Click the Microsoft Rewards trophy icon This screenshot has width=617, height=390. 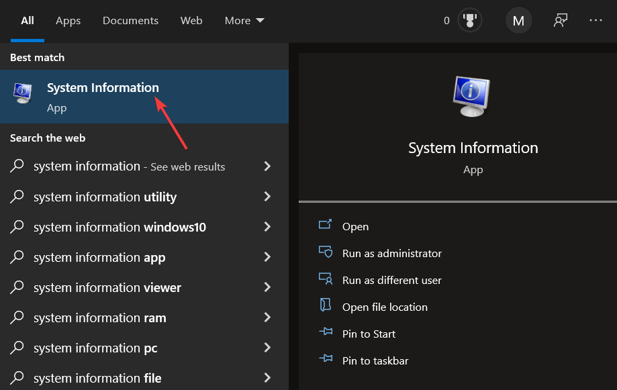pos(469,19)
